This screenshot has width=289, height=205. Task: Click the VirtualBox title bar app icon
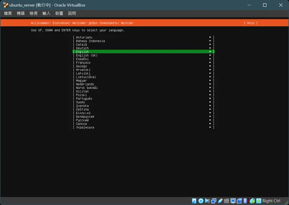(5, 5)
